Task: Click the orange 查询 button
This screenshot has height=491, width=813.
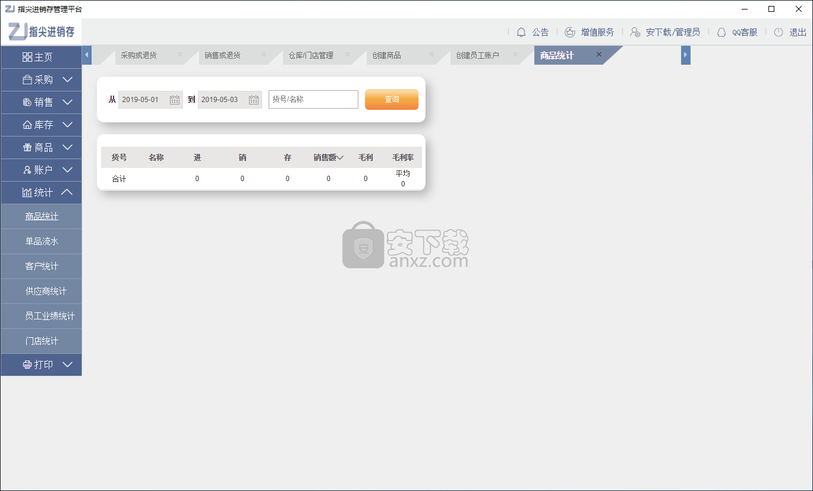Action: [392, 100]
